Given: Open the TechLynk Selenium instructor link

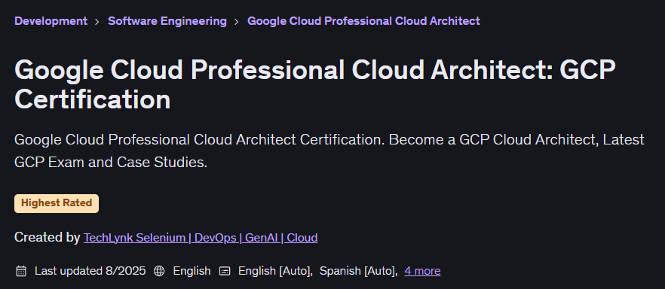Looking at the screenshot, I should pos(201,238).
